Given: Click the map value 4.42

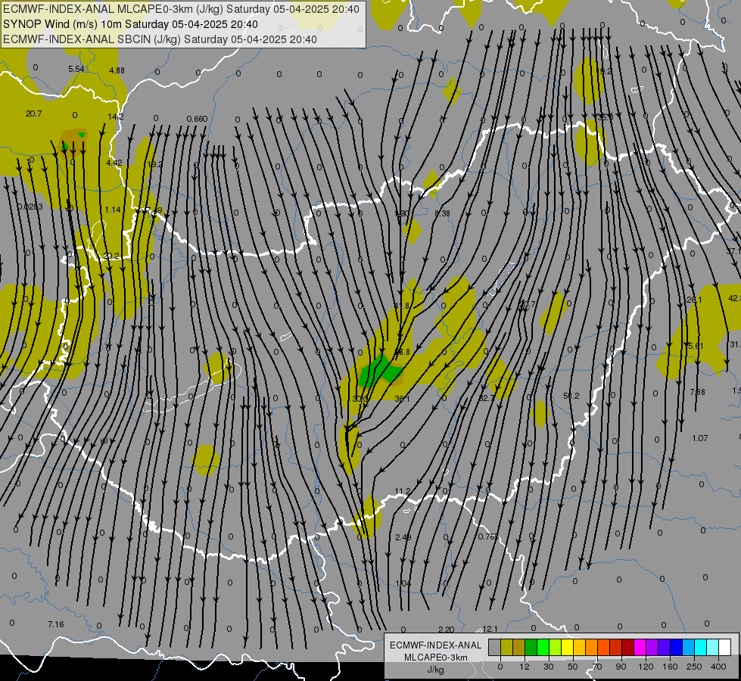Looking at the screenshot, I should point(114,163).
